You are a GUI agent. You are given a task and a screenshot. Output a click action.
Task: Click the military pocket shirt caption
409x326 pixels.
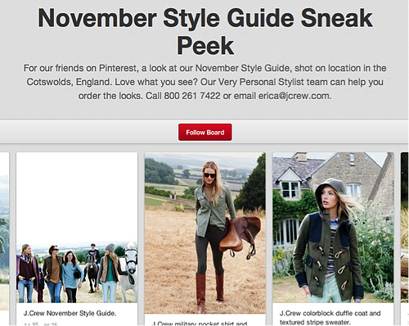(x=200, y=324)
